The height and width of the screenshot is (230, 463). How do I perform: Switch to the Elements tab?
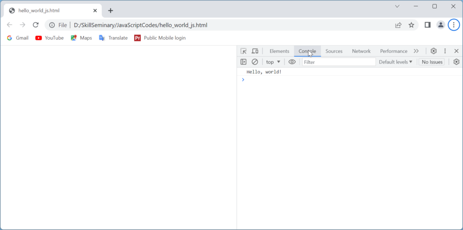279,51
